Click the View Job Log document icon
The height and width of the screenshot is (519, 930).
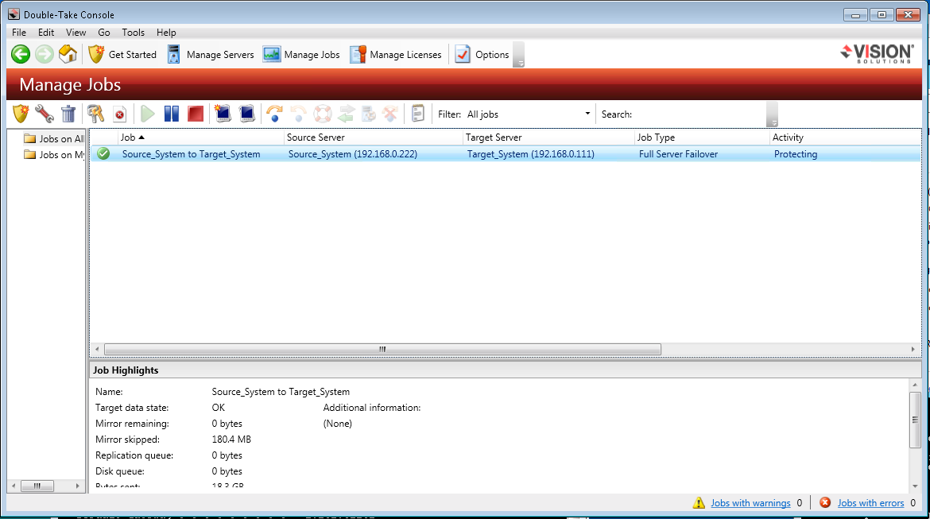(x=418, y=114)
